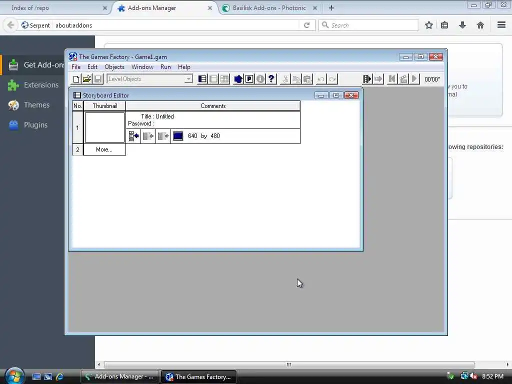Click the Copy icon in Games Factory toolbar

pyautogui.click(x=296, y=79)
